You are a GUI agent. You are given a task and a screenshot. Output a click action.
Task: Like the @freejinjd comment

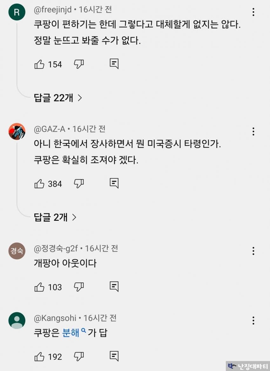click(x=39, y=64)
